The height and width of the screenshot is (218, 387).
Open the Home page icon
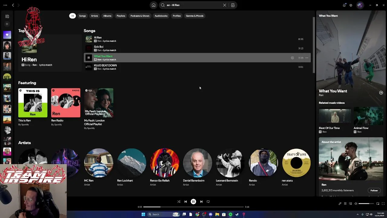(154, 5)
